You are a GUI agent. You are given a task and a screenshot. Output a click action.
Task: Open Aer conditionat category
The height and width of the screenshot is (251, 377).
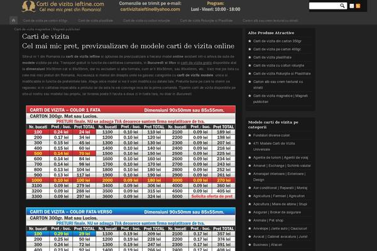click(280, 188)
